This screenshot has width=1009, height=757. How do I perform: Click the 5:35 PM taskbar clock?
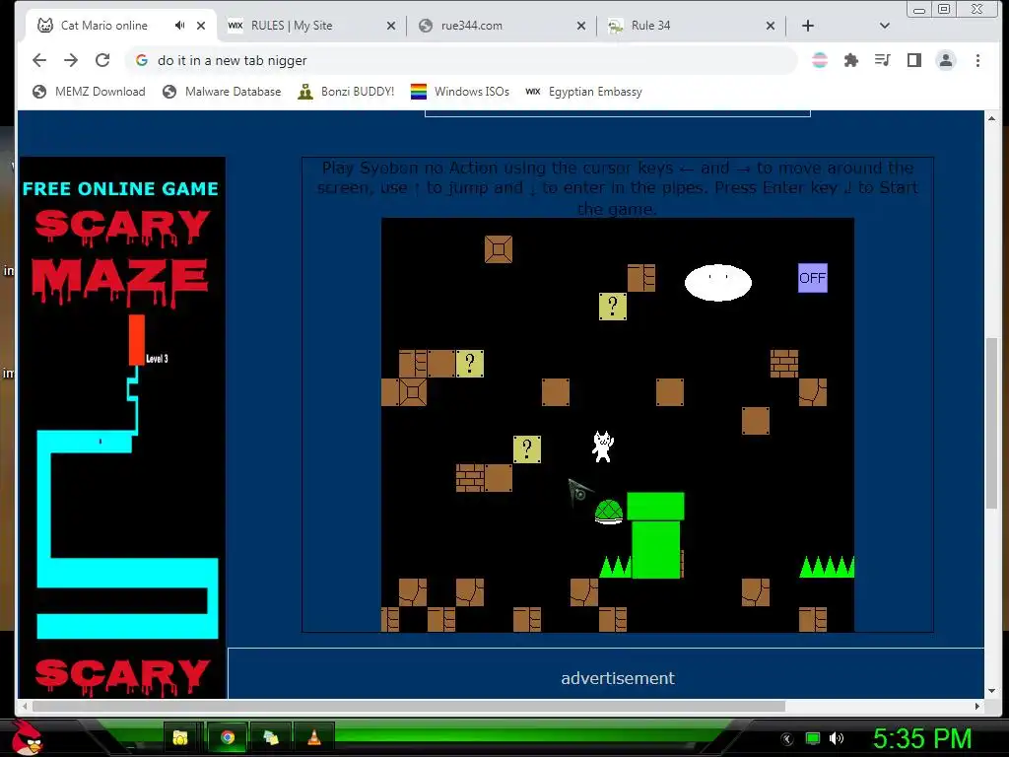tap(922, 738)
